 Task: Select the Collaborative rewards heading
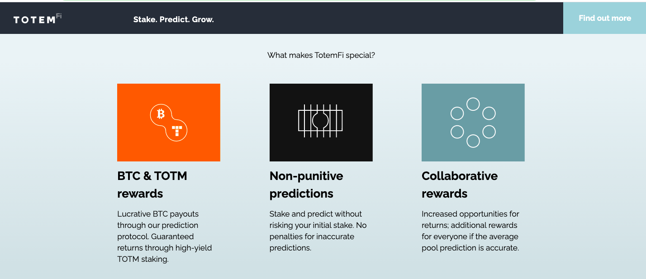tap(460, 184)
